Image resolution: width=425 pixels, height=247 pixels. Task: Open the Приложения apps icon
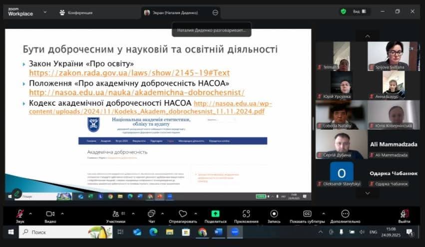click(x=246, y=214)
